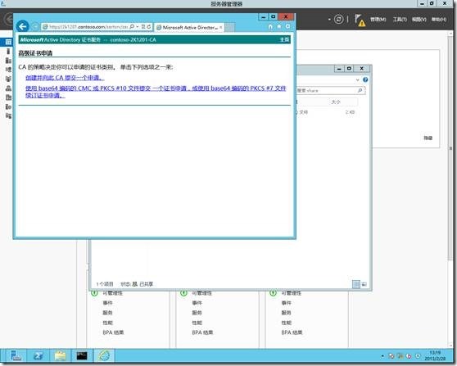Launch PowerShell from the taskbar
The height and width of the screenshot is (366, 457).
[38, 356]
